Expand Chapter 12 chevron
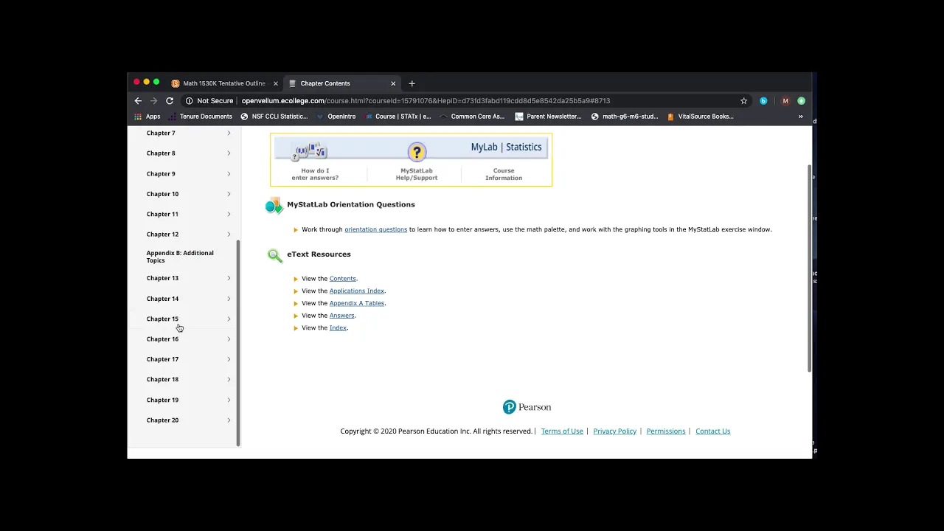The width and height of the screenshot is (944, 531). 229,235
